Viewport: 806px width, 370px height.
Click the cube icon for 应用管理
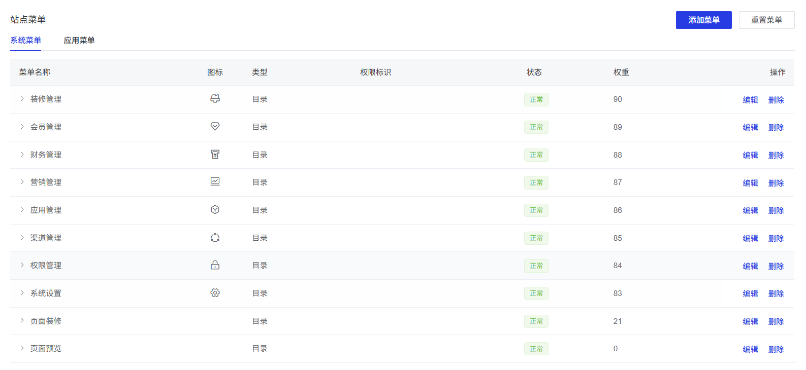tap(215, 210)
